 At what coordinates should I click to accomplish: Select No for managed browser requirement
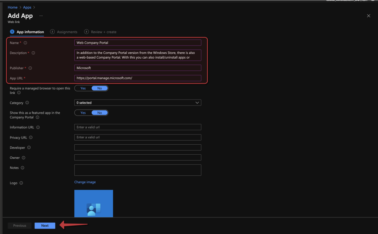(x=99, y=88)
